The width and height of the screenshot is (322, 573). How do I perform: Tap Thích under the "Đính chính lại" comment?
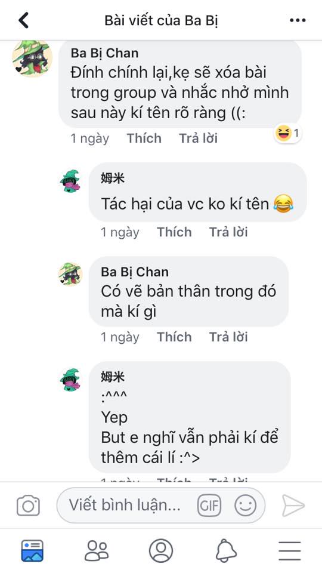tap(144, 138)
